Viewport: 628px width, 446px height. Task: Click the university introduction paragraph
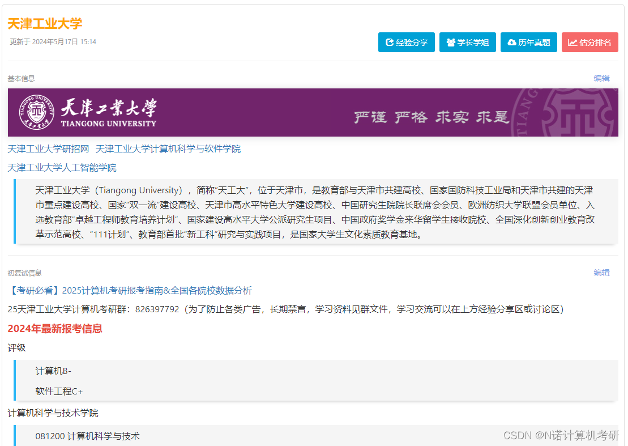pos(315,212)
